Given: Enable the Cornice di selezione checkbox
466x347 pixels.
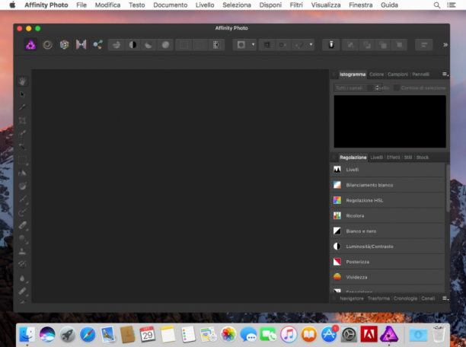Looking at the screenshot, I should coord(397,88).
